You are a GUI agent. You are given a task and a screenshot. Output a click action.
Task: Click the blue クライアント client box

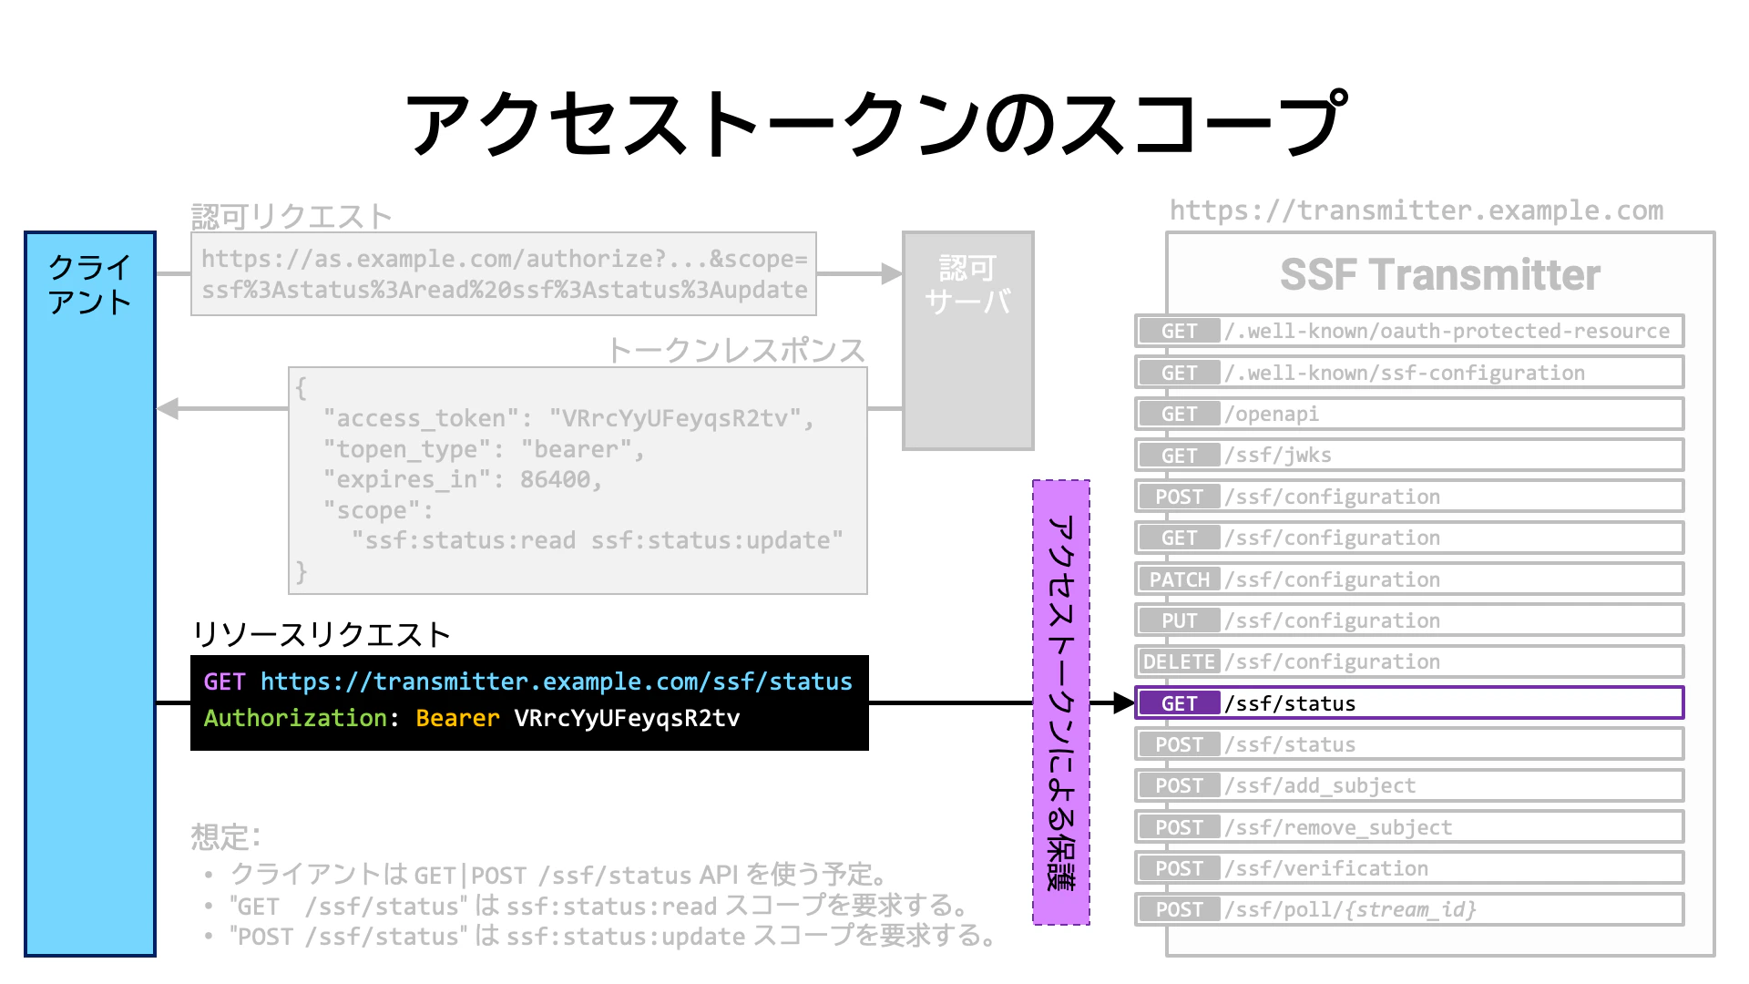(x=90, y=592)
